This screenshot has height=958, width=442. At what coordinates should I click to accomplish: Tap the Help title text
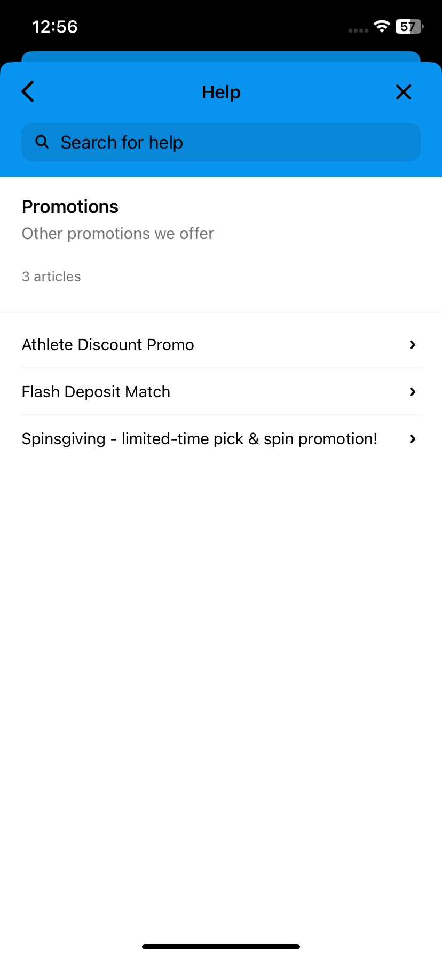pyautogui.click(x=221, y=92)
